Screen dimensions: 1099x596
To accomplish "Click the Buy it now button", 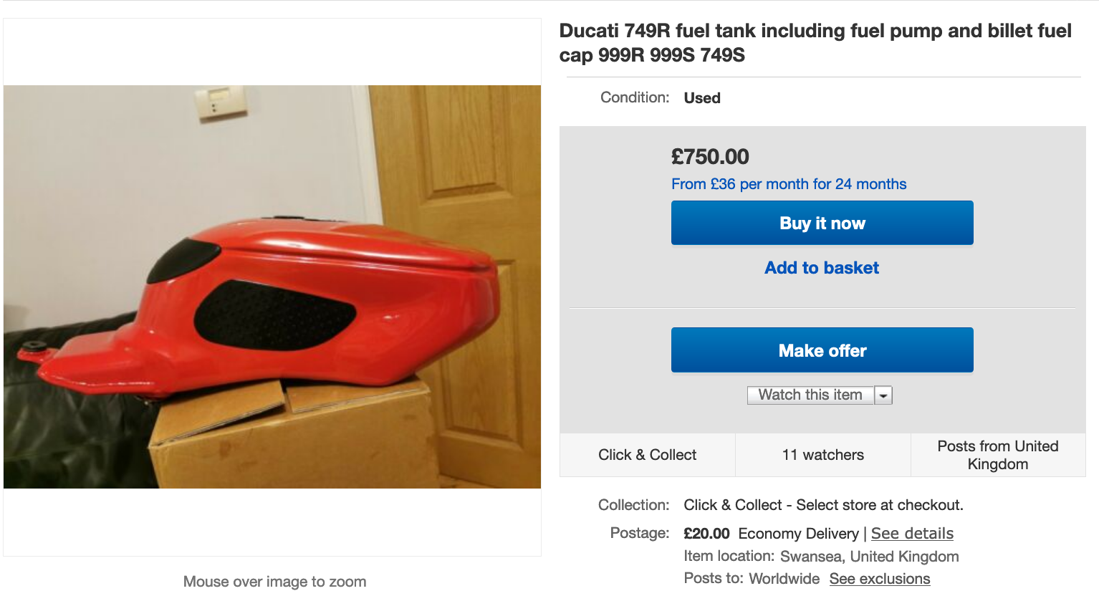I will pyautogui.click(x=822, y=223).
